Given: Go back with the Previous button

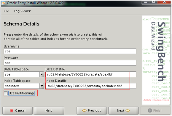Looking at the screenshot, I should tap(92, 110).
